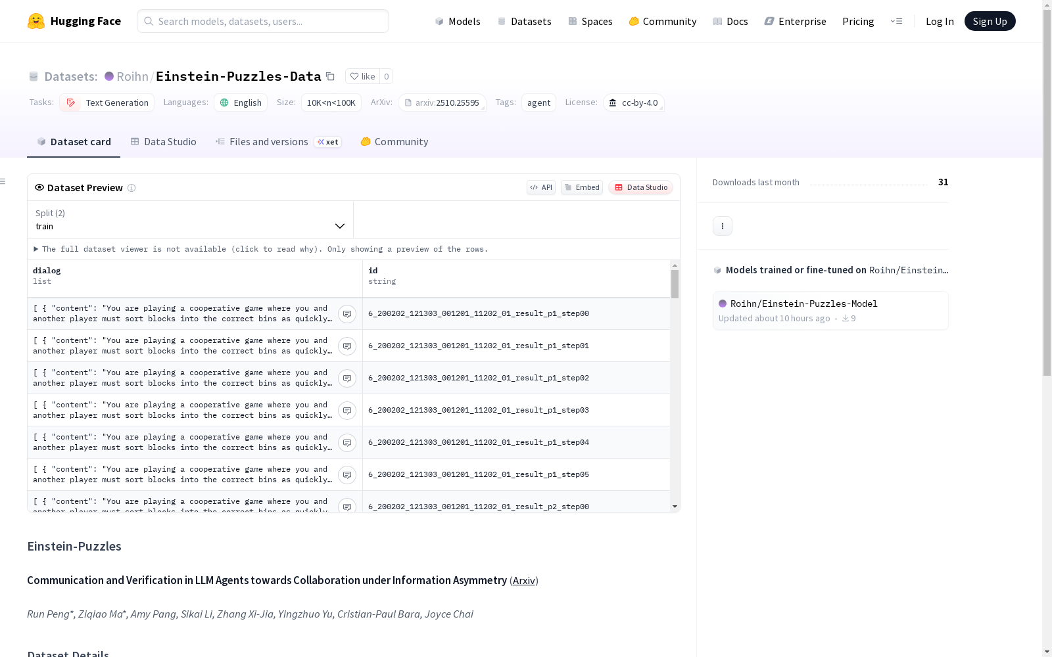
Task: Click the Roihn user avatar icon
Action: click(109, 76)
